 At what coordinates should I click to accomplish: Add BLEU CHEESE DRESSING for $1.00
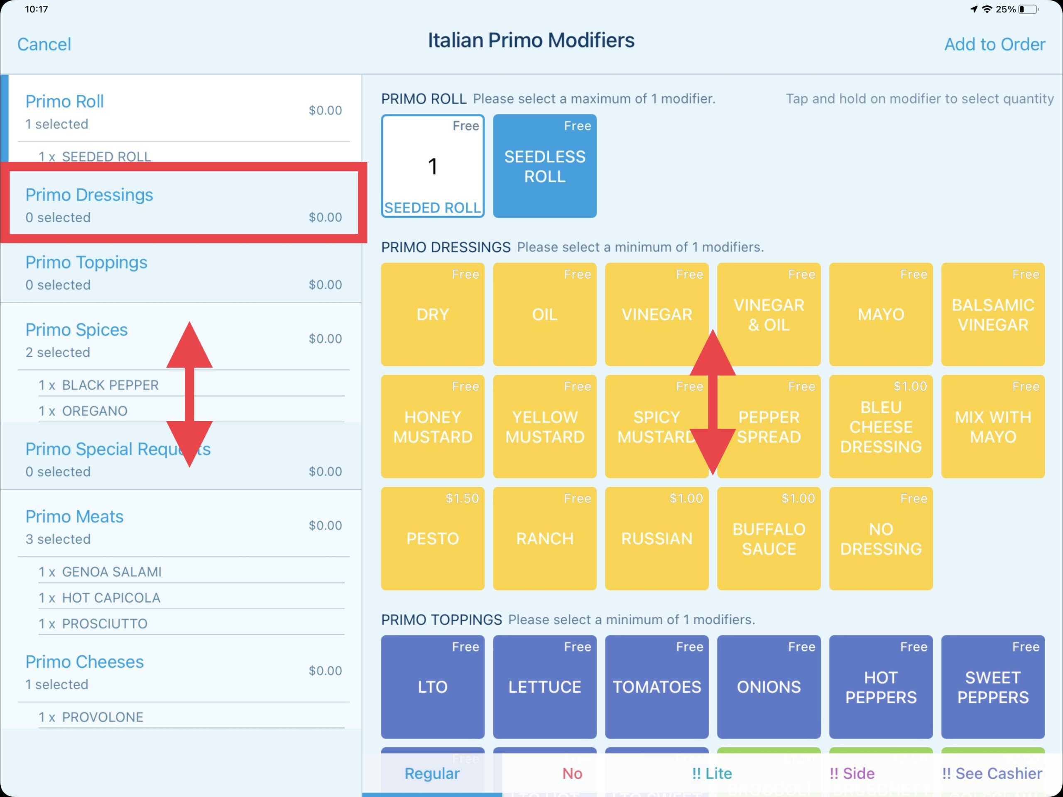coord(880,426)
